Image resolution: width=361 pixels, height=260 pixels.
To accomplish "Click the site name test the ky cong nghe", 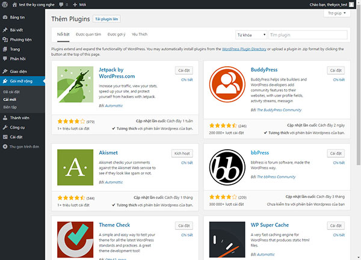I will [37, 5].
